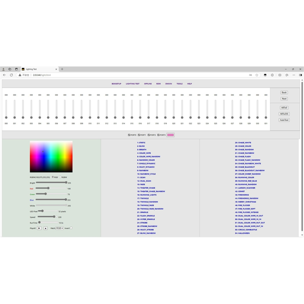Image resolution: width=304 pixels, height=304 pixels.
Task: Select effect 13: FADE
Action: click(x=141, y=184)
